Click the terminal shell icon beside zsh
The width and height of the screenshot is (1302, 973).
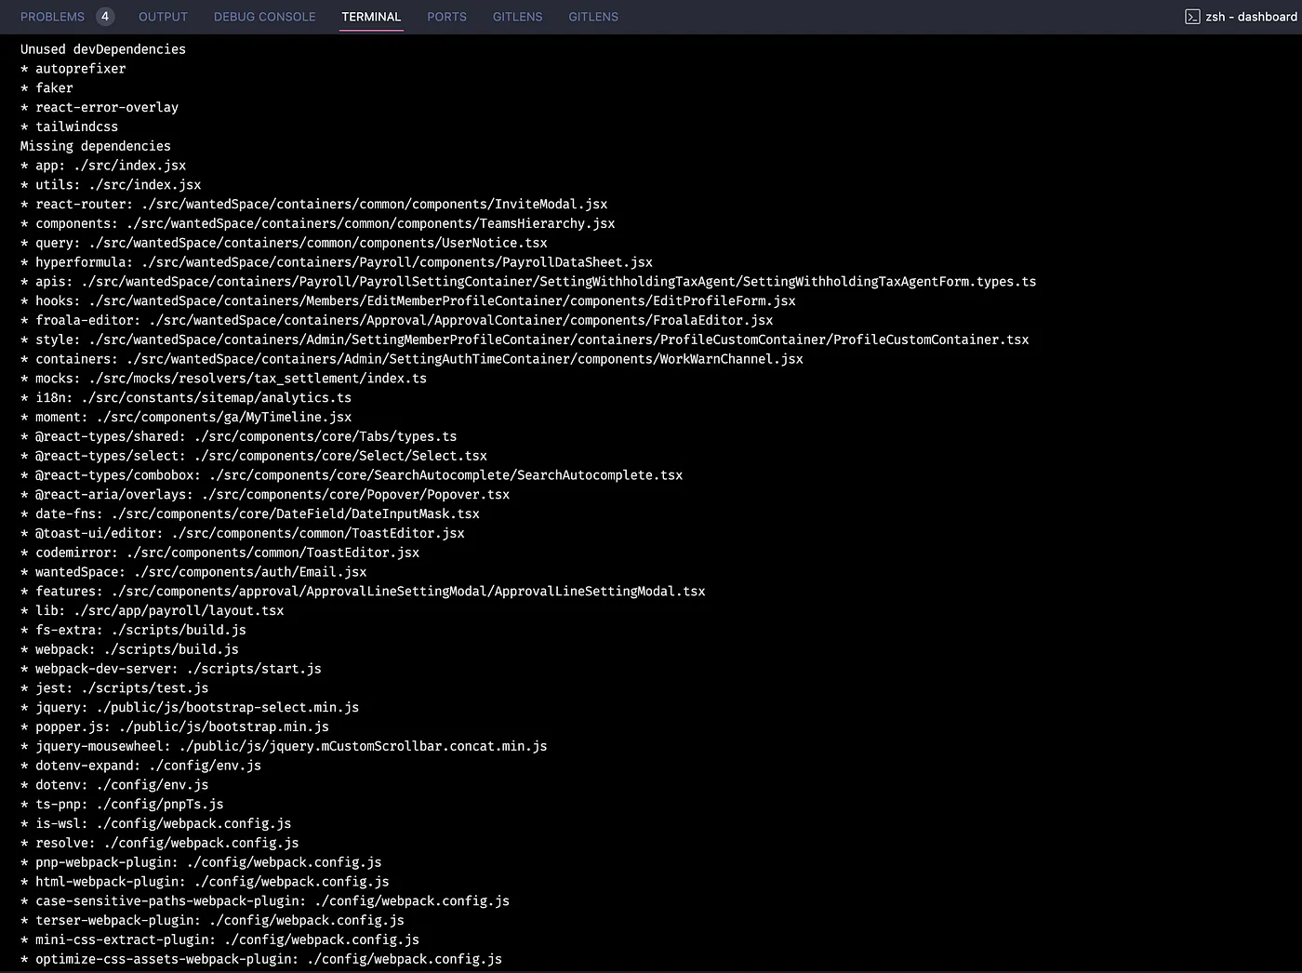(1192, 17)
